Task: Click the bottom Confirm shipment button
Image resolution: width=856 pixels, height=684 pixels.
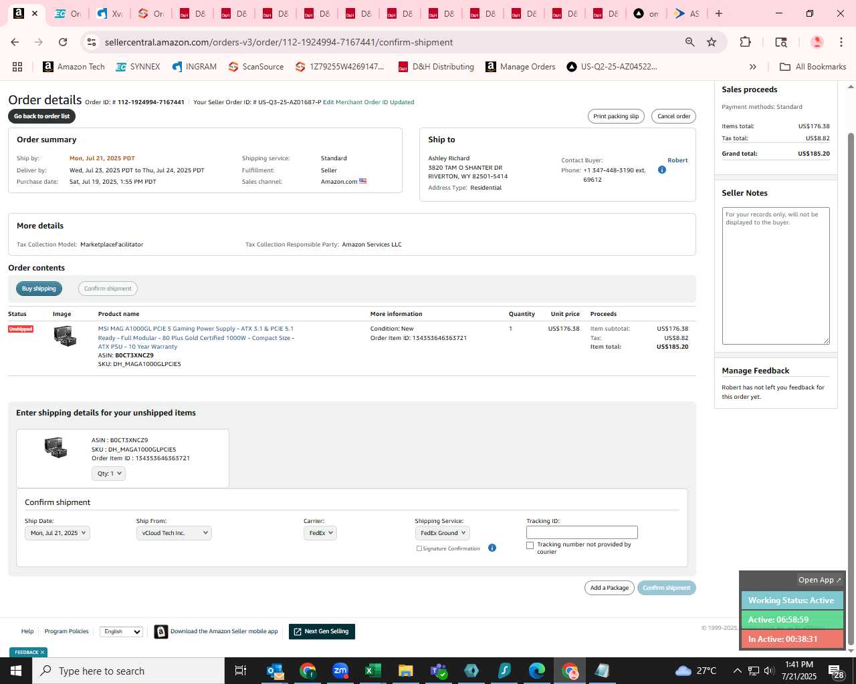Action: click(x=667, y=588)
